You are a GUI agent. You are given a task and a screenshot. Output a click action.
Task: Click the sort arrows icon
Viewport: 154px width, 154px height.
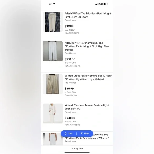pyautogui.click(x=66, y=134)
